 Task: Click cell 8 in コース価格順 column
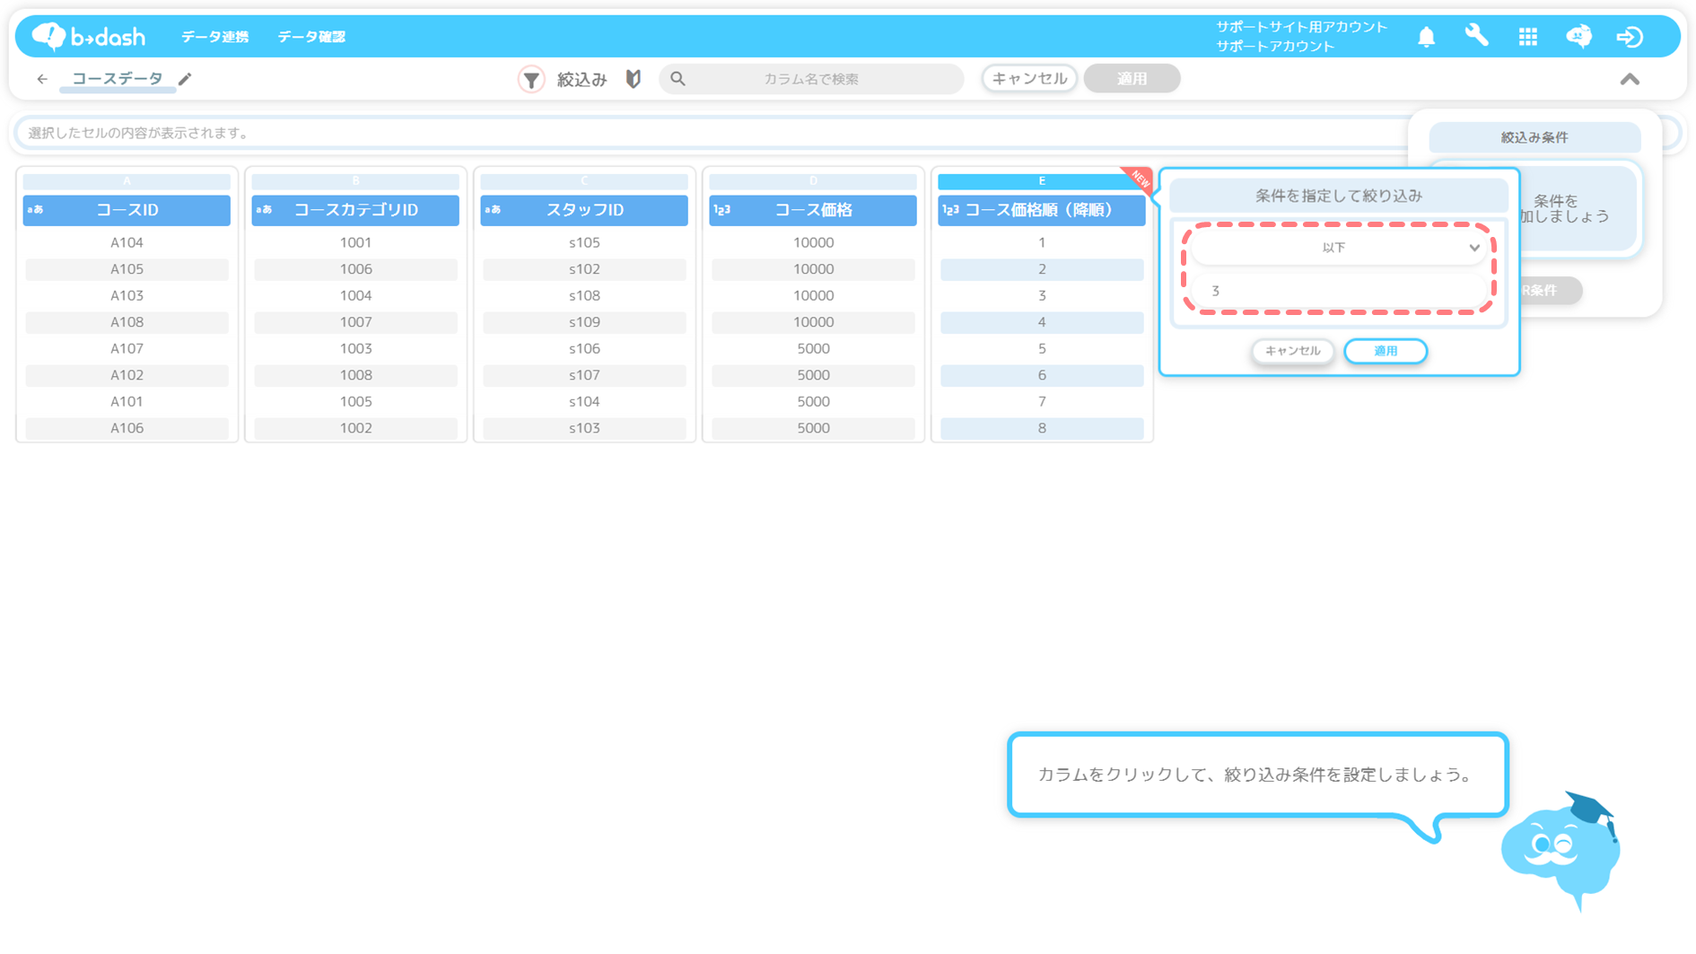tap(1042, 428)
